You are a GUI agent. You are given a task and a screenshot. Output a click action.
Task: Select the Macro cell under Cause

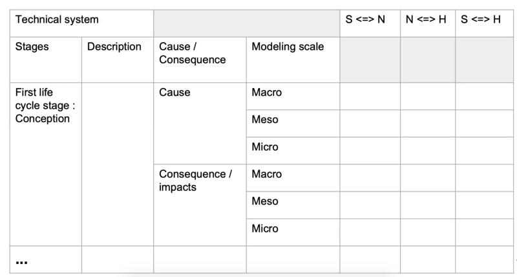(x=293, y=96)
